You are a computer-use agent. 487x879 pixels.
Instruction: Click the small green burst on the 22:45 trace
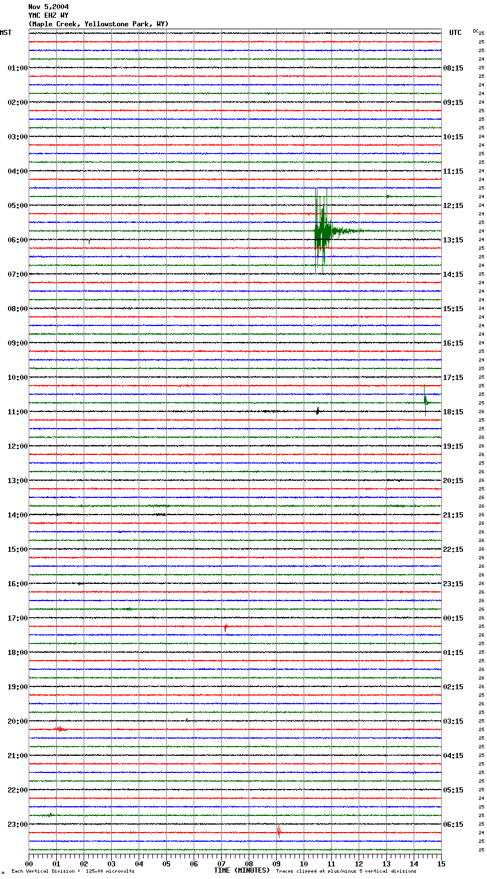pos(50,814)
